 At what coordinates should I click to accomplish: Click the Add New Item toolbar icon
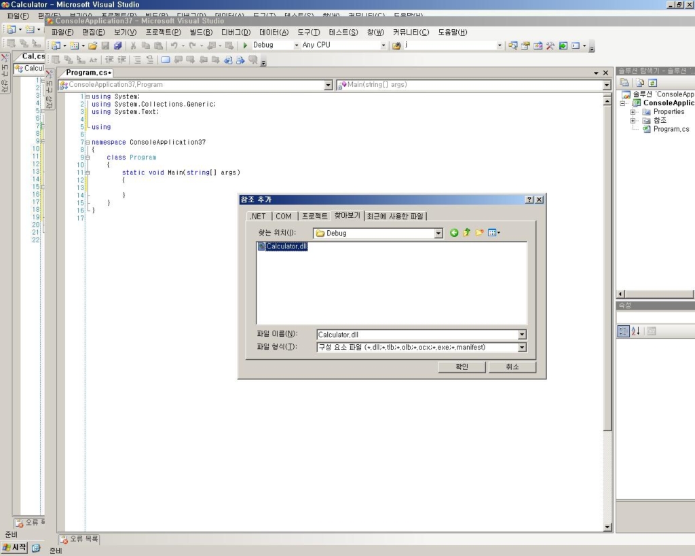coord(75,45)
